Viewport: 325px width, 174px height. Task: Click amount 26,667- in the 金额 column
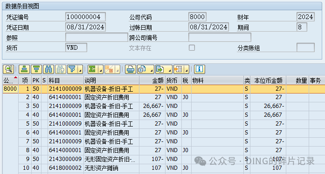click(x=152, y=106)
